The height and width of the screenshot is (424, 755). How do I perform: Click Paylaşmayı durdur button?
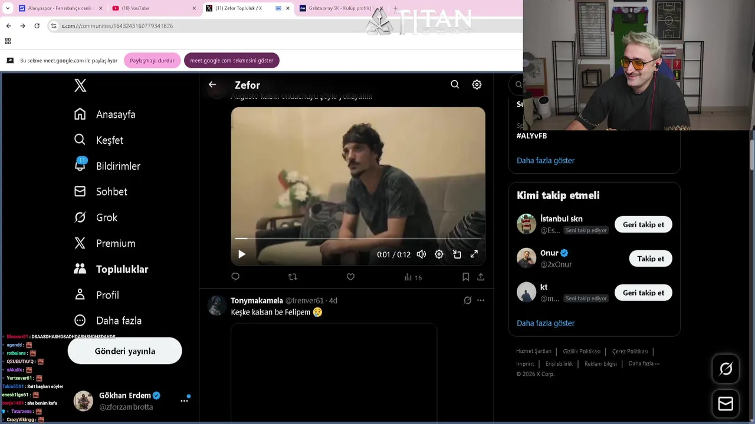(x=152, y=61)
